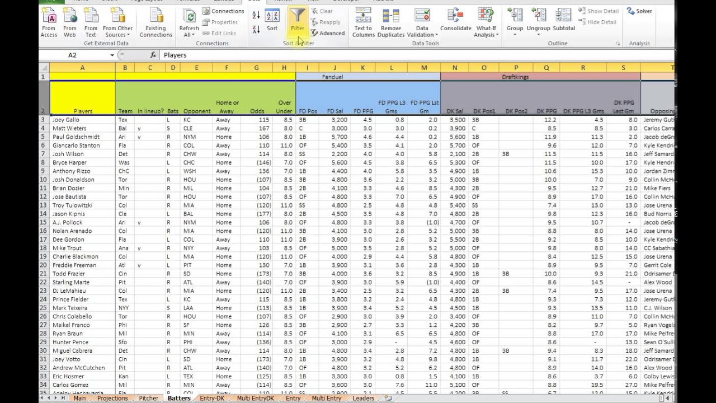716x403 pixels.
Task: Select column A header
Action: click(x=82, y=68)
